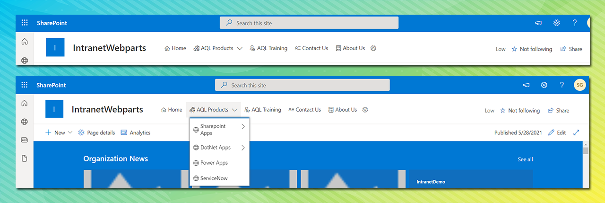Screen dimensions: 605x203
Task: Click Share in bottom window
Action: point(558,110)
